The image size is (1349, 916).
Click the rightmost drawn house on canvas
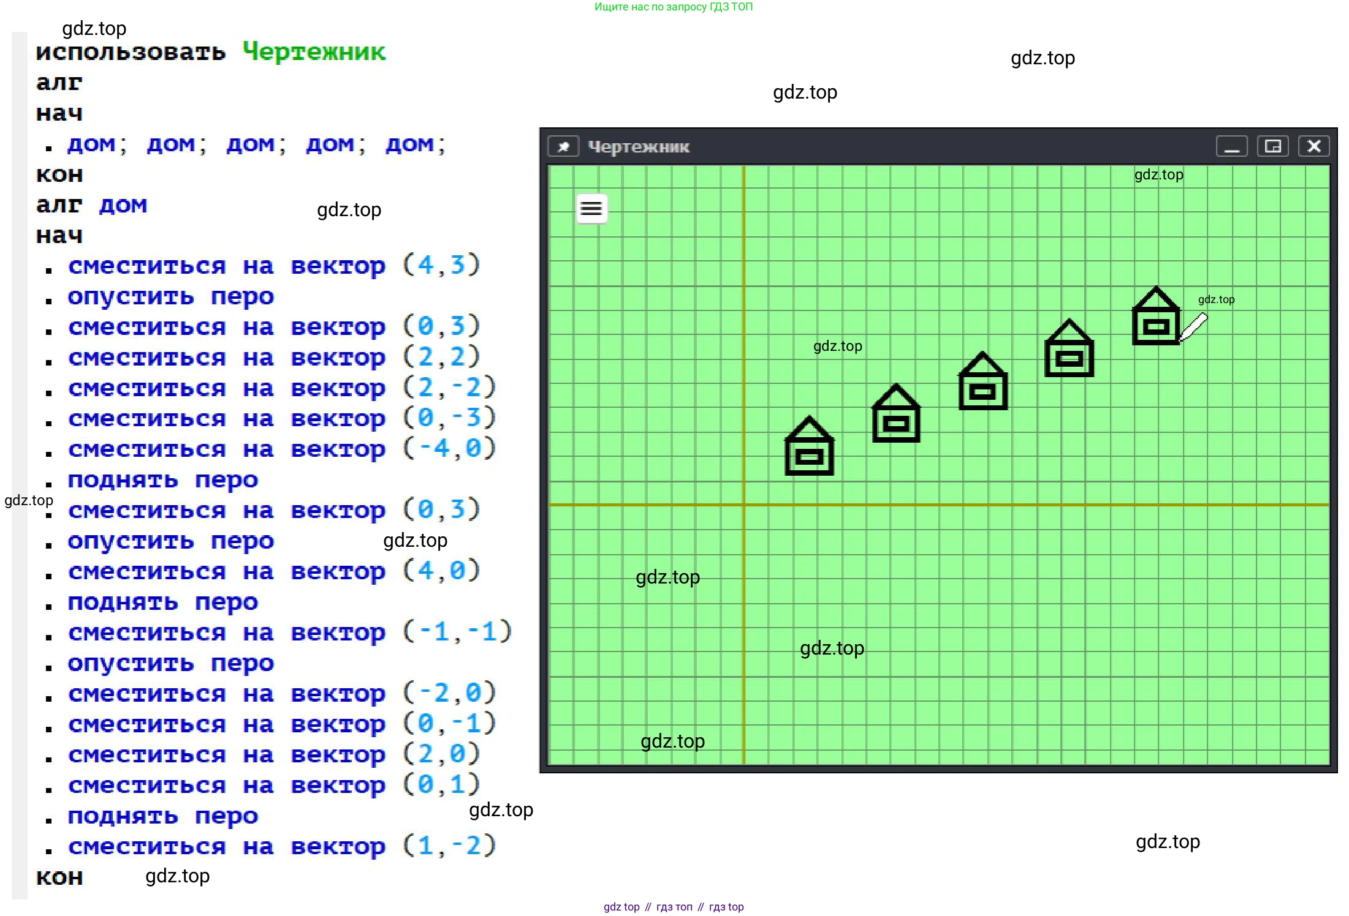1155,315
